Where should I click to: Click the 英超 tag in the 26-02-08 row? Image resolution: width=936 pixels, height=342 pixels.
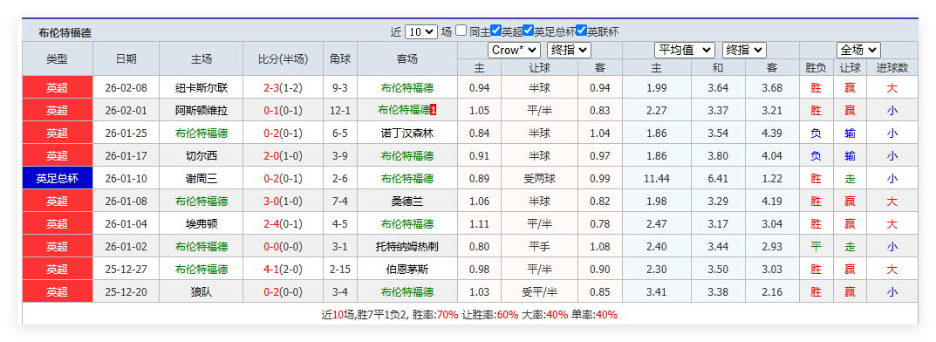point(58,88)
